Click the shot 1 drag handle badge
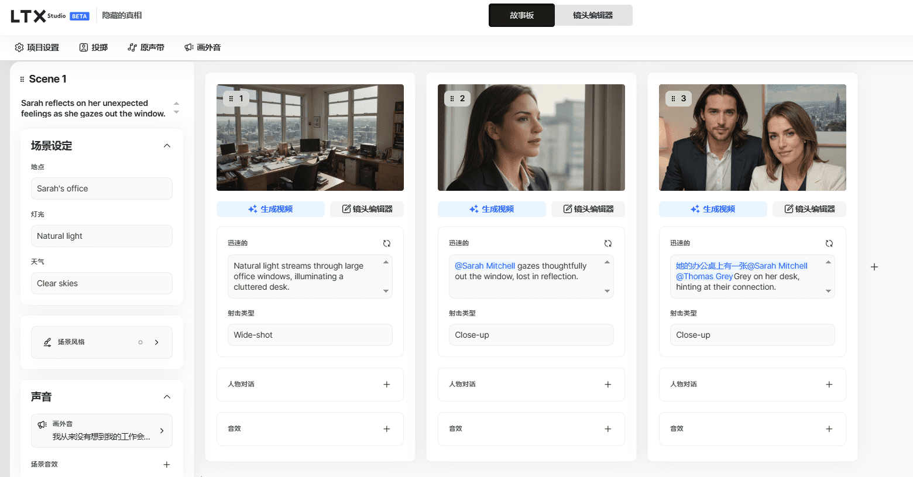 (236, 98)
